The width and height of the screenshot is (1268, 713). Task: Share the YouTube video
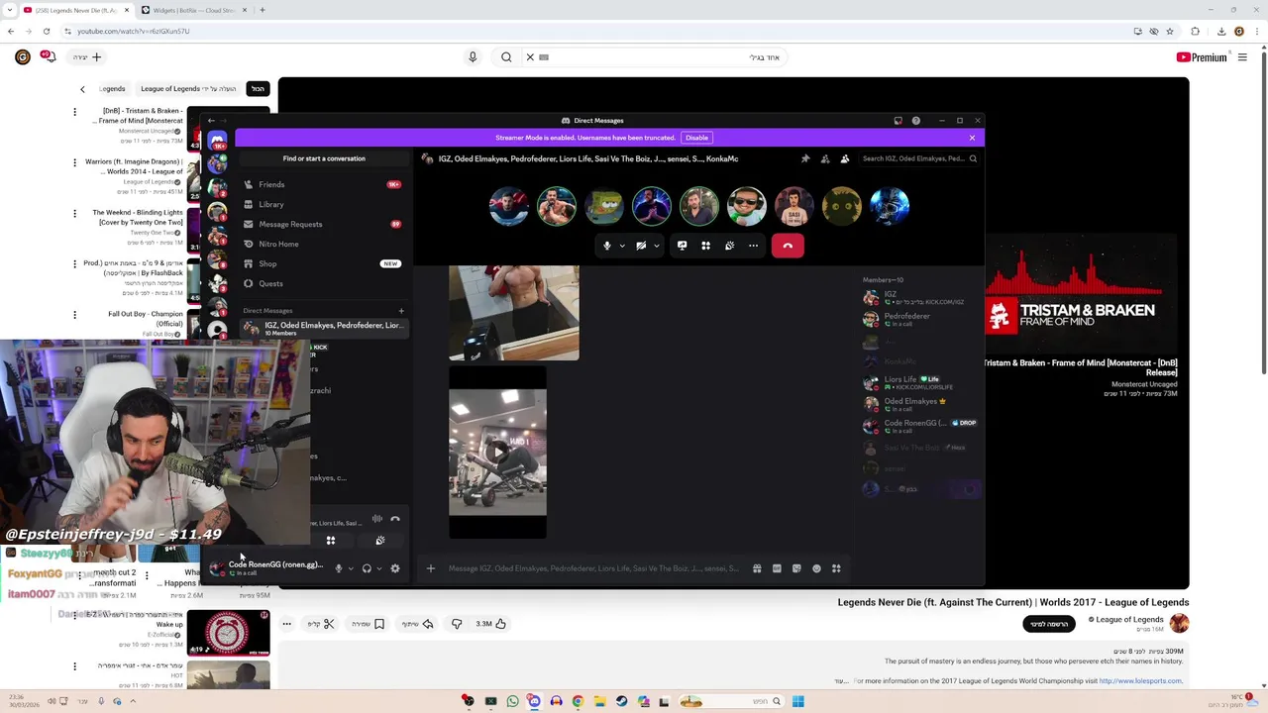pyautogui.click(x=418, y=624)
